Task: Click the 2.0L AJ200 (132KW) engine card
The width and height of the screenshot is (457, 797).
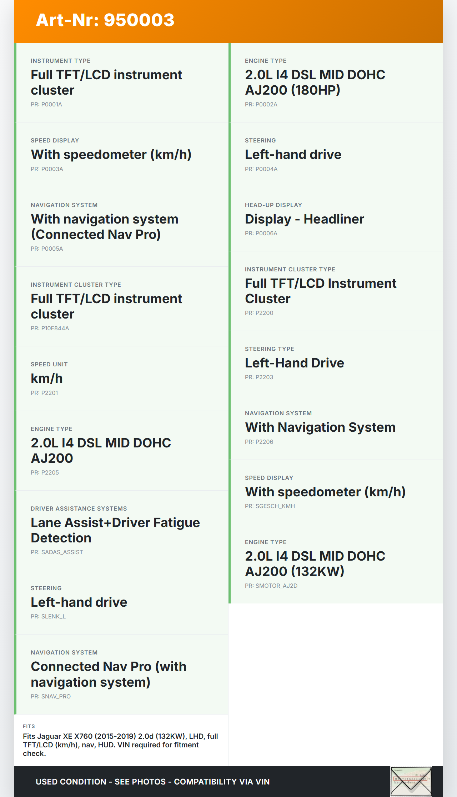Action: (x=336, y=564)
